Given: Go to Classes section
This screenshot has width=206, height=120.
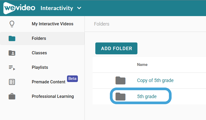Looking at the screenshot, I should (39, 53).
